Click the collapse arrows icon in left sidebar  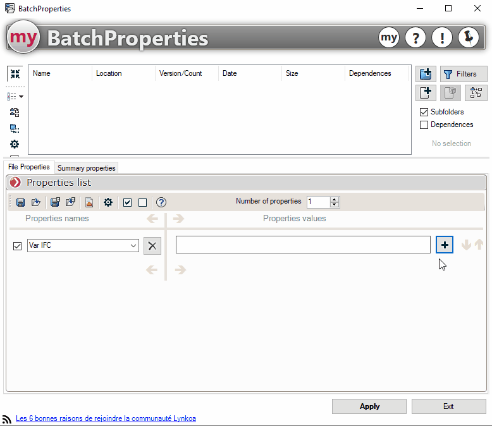point(15,74)
